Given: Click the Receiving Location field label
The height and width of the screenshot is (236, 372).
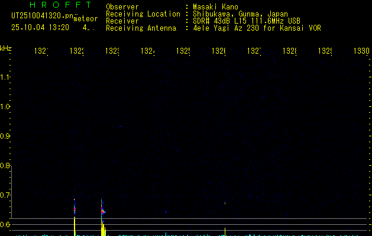Looking at the screenshot, I should [x=143, y=14].
